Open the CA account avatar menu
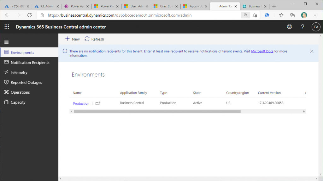323x181 pixels. 316,27
